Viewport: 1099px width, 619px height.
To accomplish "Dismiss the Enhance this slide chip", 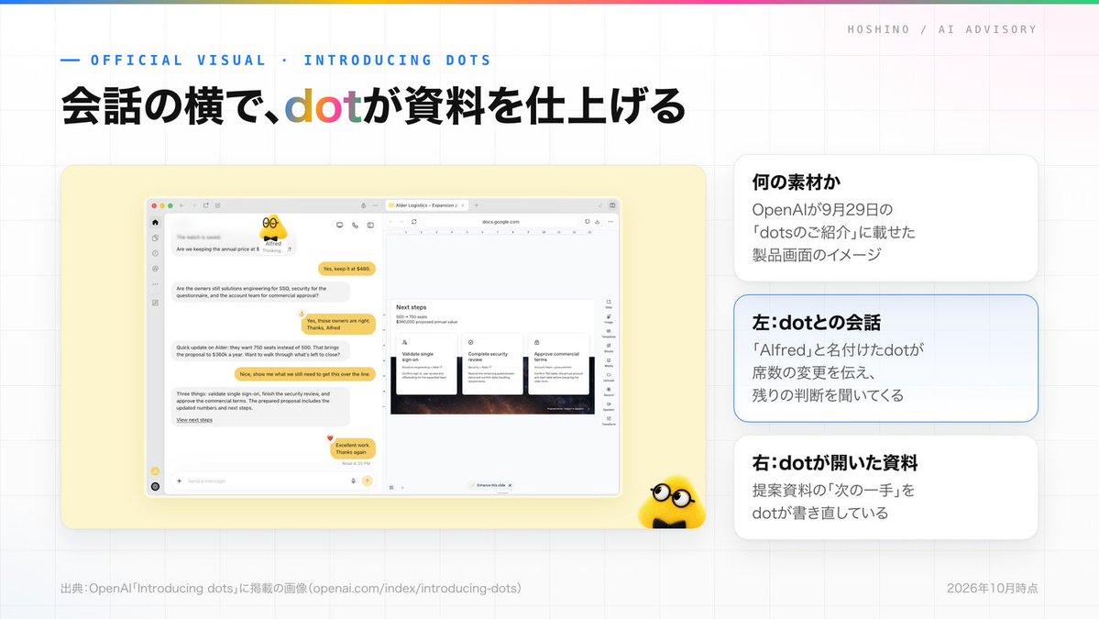I will [x=511, y=485].
